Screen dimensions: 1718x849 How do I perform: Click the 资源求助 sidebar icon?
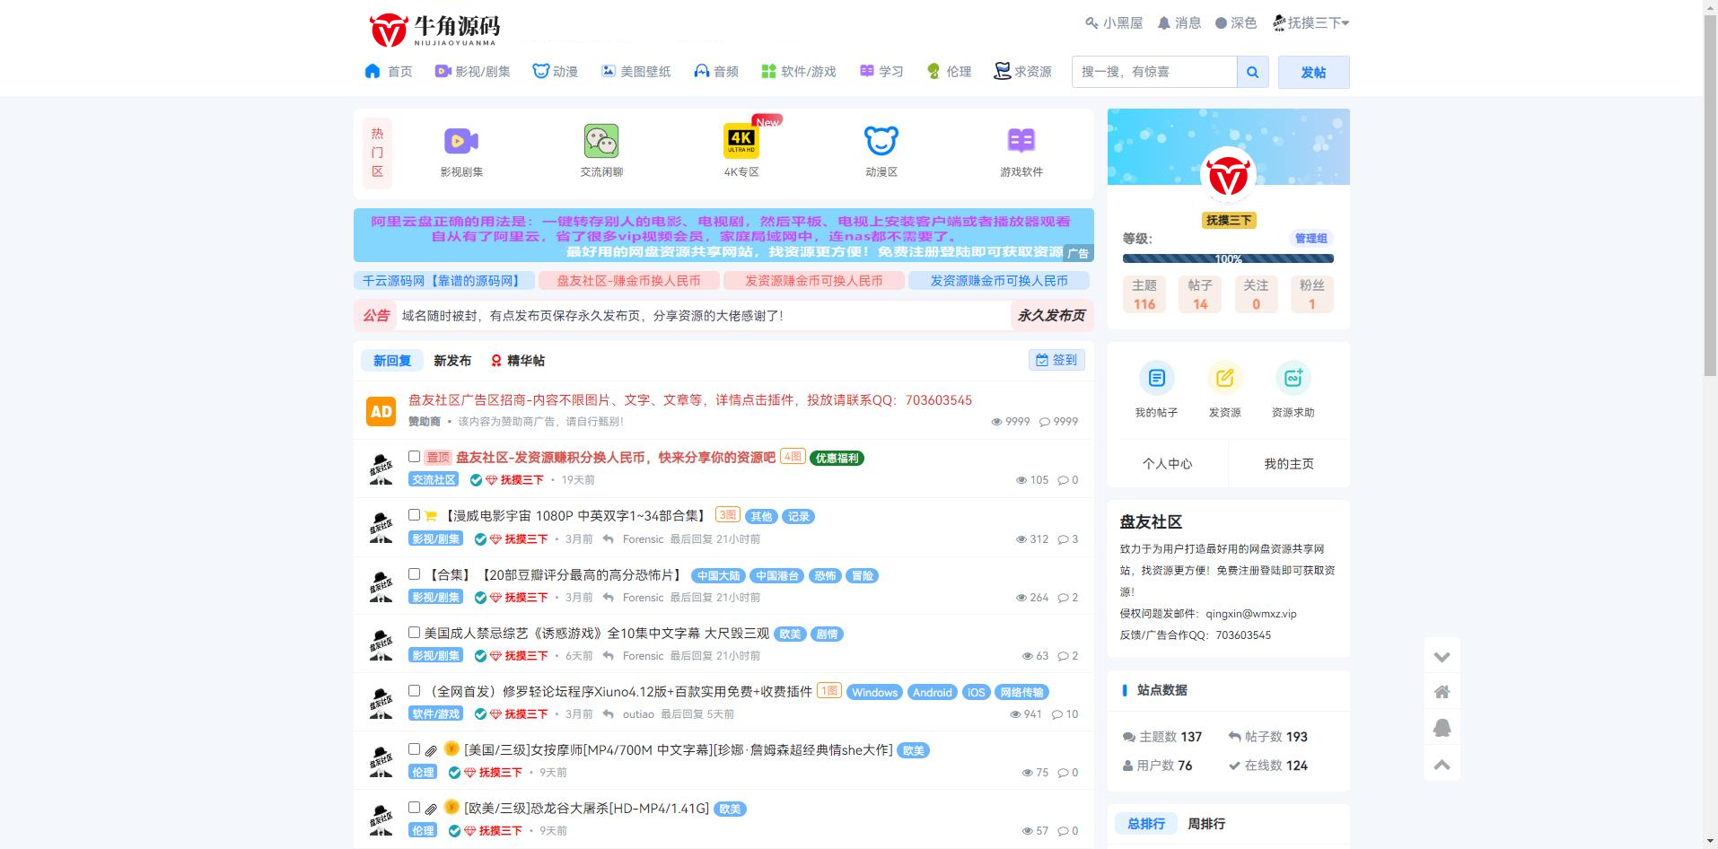point(1293,379)
